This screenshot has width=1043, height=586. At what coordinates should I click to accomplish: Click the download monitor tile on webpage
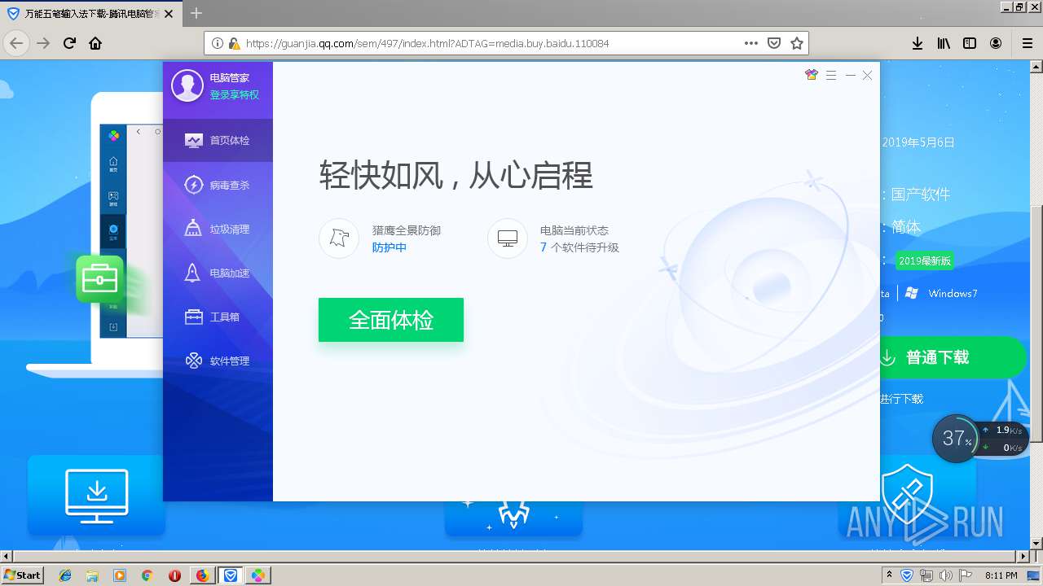click(x=96, y=496)
